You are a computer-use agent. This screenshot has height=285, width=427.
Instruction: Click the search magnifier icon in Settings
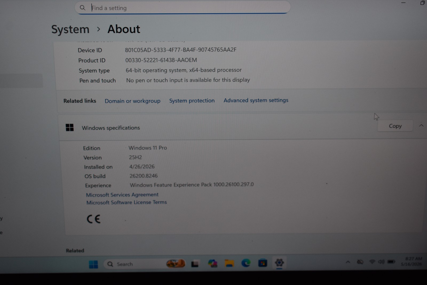(x=83, y=8)
